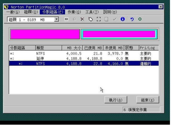Open the 工具 menu

(92, 12)
